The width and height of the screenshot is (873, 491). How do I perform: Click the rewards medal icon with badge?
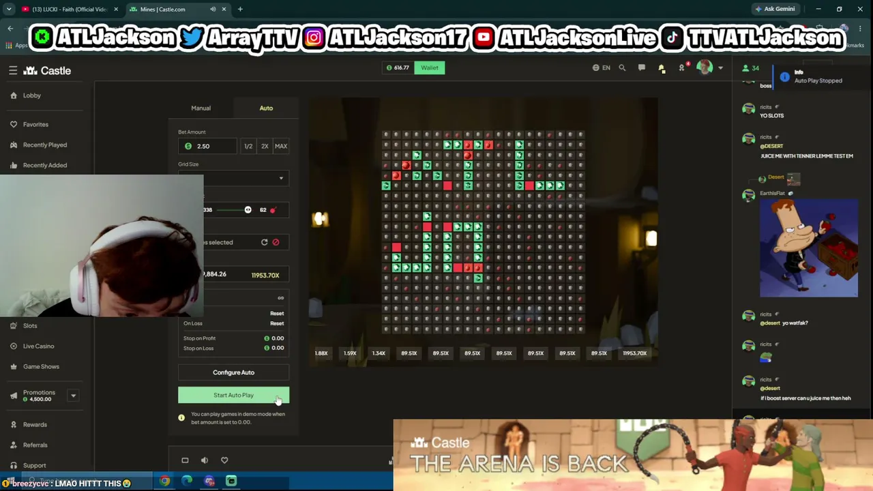[681, 68]
